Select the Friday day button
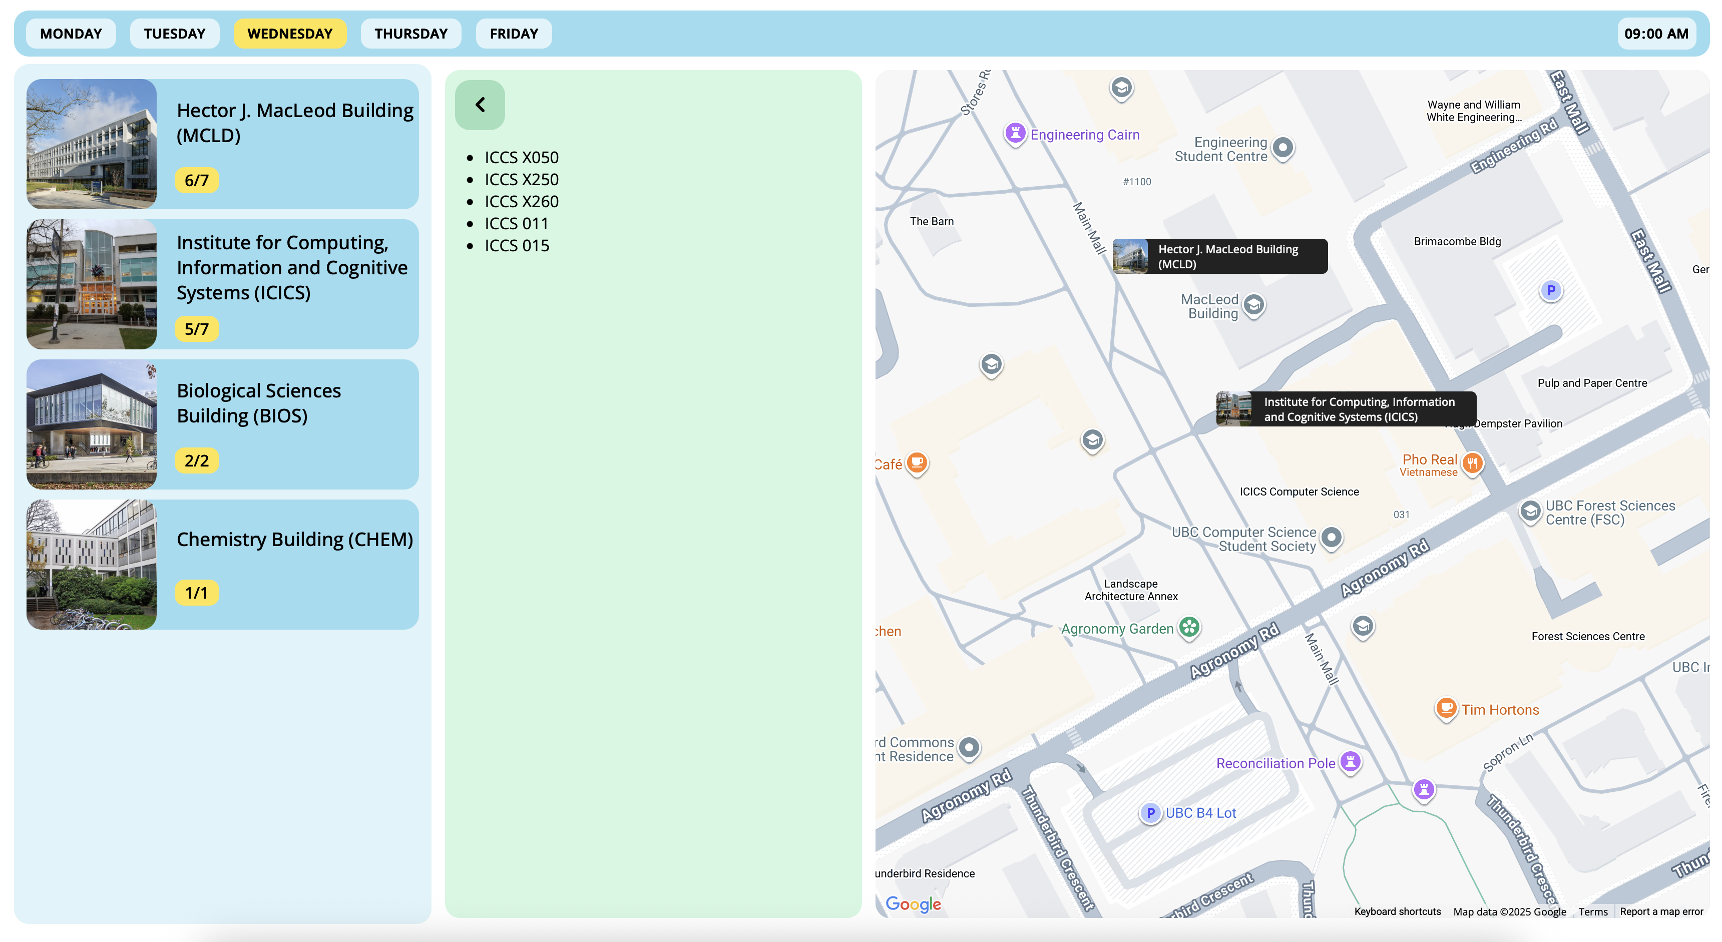This screenshot has height=942, width=1722. 514,34
